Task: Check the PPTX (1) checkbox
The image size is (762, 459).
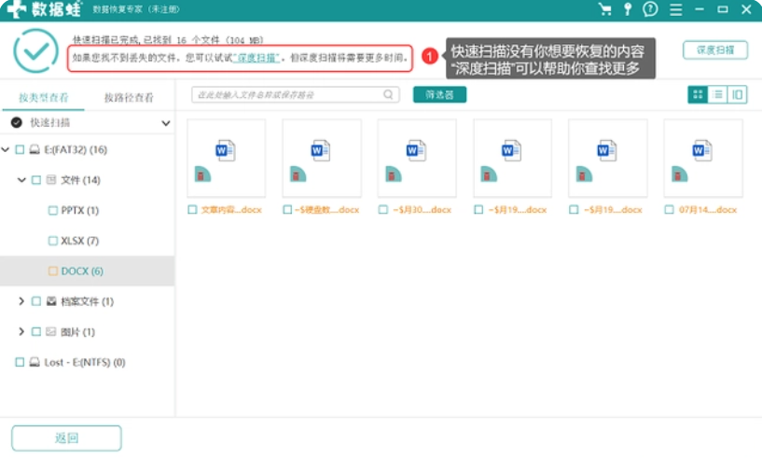Action: coord(53,211)
